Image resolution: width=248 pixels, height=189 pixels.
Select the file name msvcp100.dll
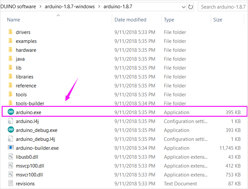click(x=30, y=166)
